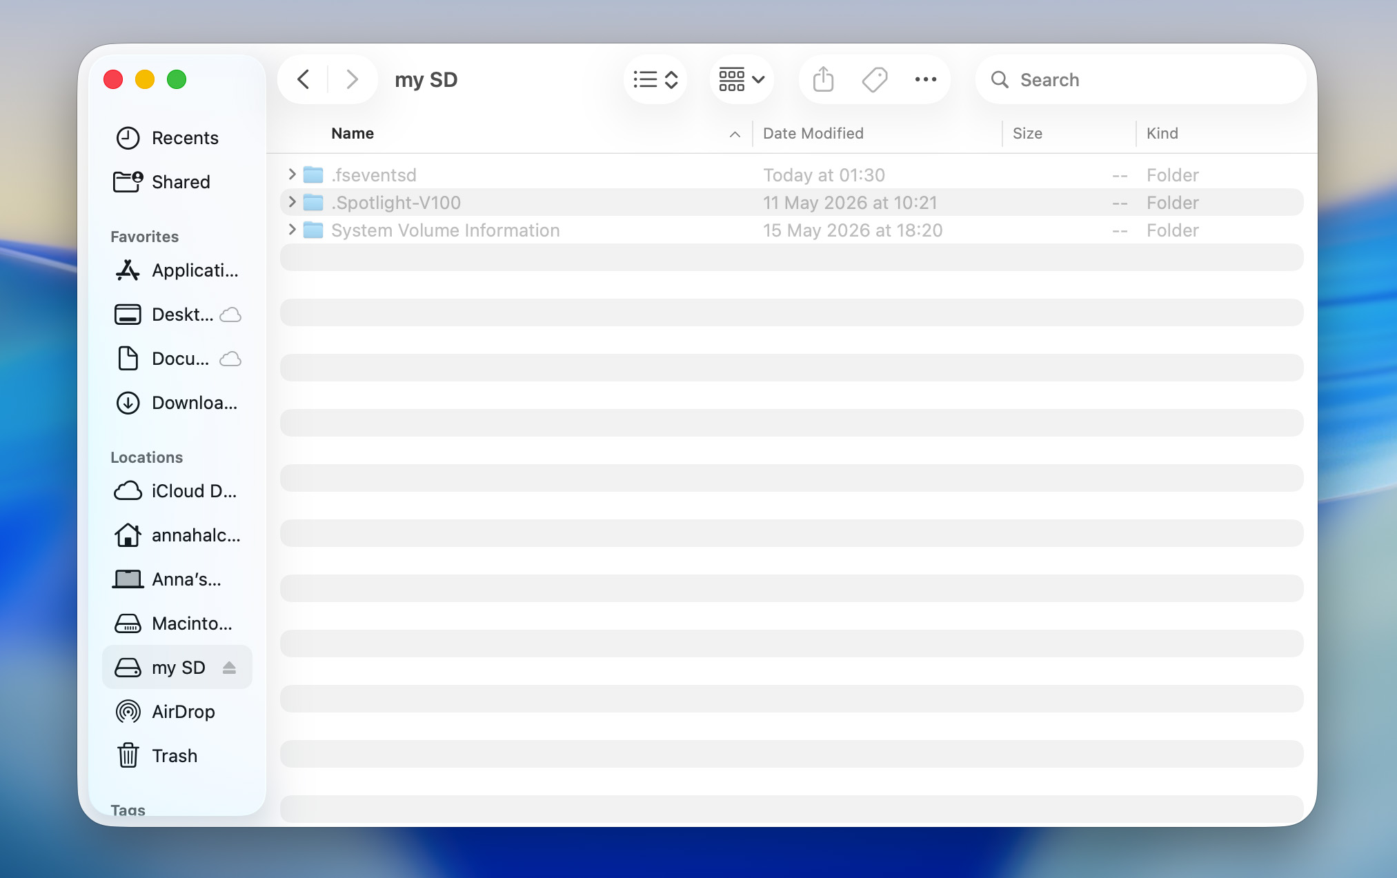
Task: Select the .fseventsd file name
Action: pyautogui.click(x=374, y=175)
